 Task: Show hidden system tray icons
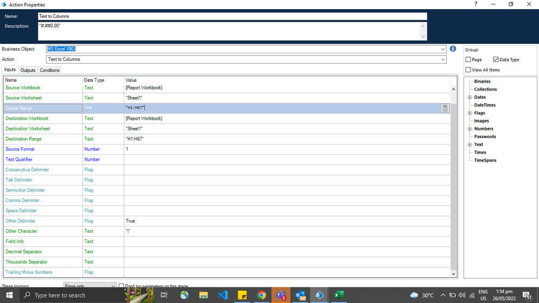tap(443, 295)
